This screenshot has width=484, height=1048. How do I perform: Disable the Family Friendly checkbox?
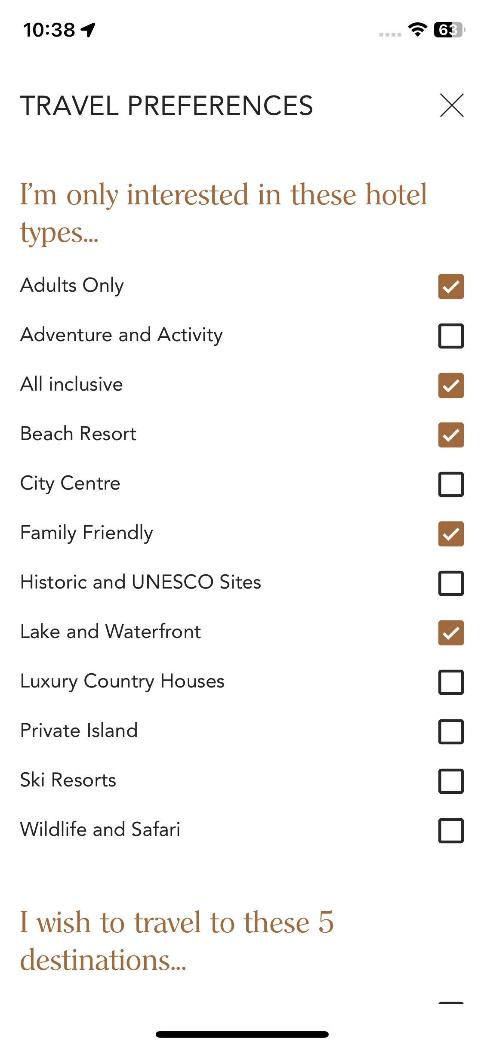(x=451, y=534)
